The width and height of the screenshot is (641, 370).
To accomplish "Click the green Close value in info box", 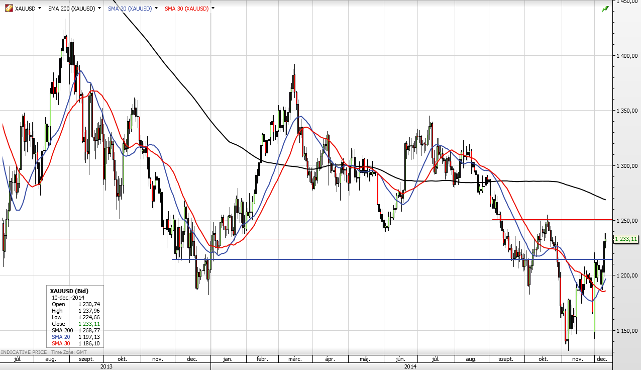I will tap(89, 324).
